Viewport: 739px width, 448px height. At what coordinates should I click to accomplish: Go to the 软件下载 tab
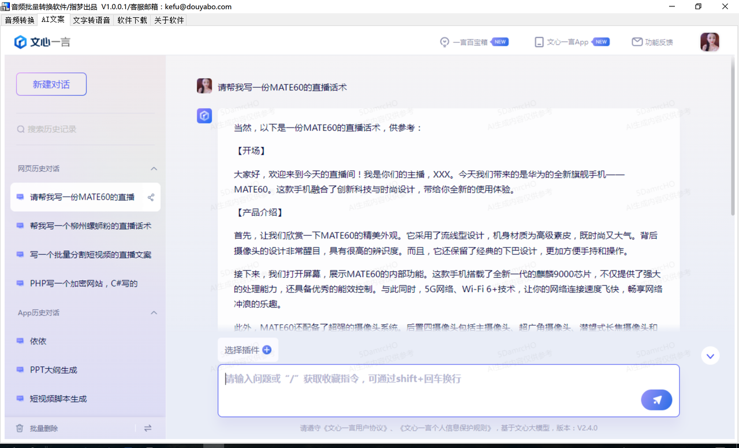[132, 20]
